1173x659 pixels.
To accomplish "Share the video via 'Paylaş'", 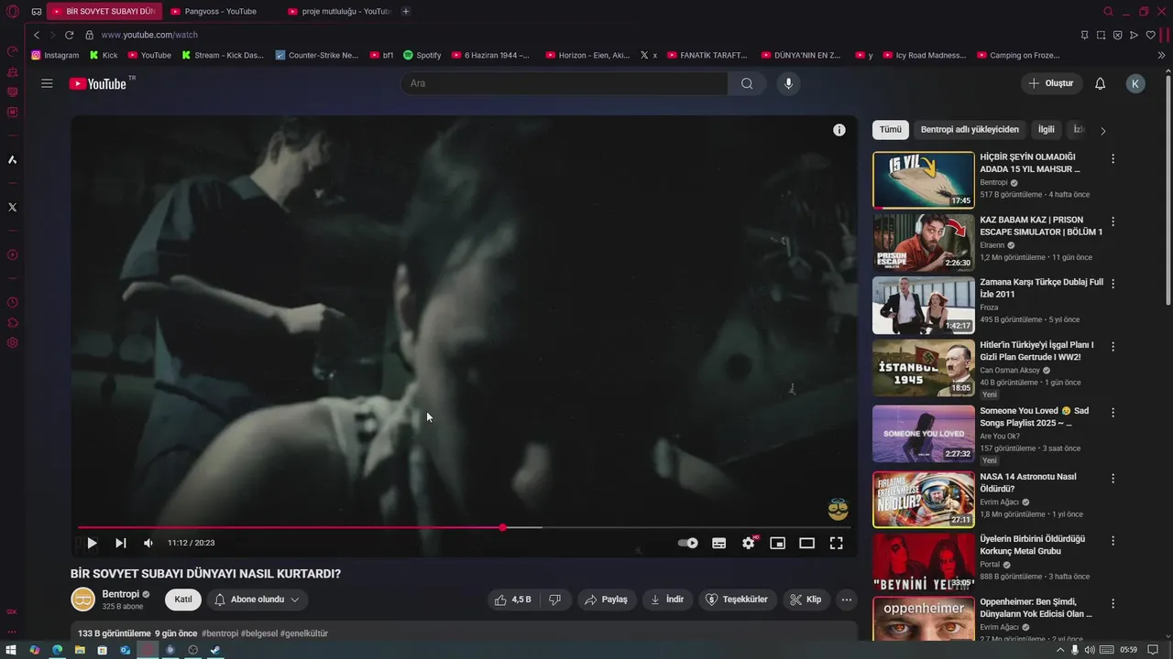I will click(x=607, y=600).
